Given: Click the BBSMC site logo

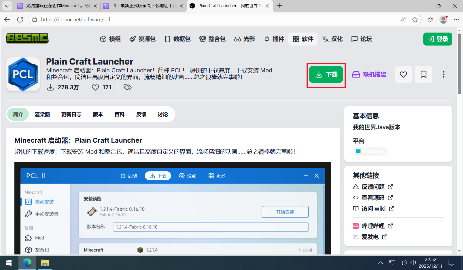Looking at the screenshot, I should point(27,39).
